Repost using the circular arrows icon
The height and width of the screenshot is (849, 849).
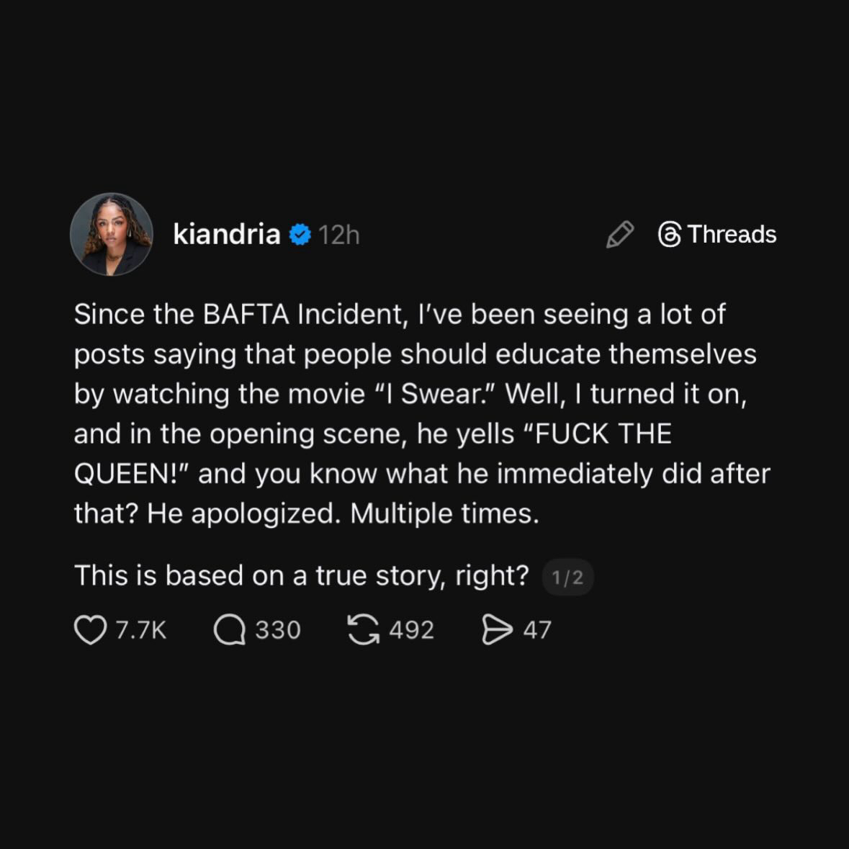364,630
